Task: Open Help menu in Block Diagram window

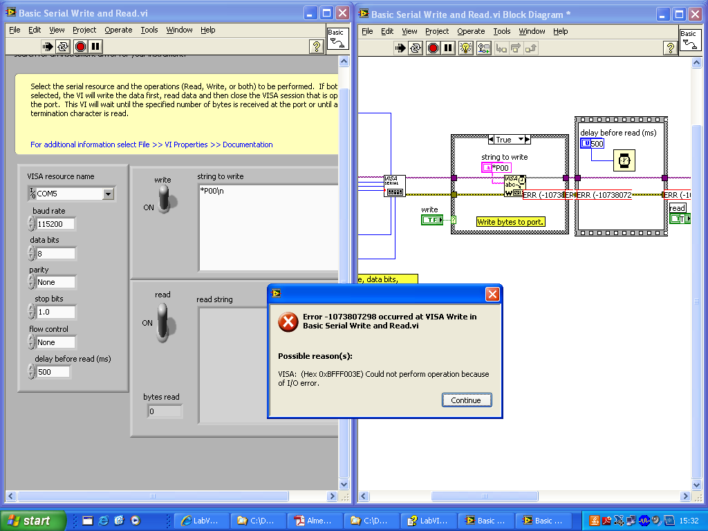Action: pyautogui.click(x=560, y=31)
